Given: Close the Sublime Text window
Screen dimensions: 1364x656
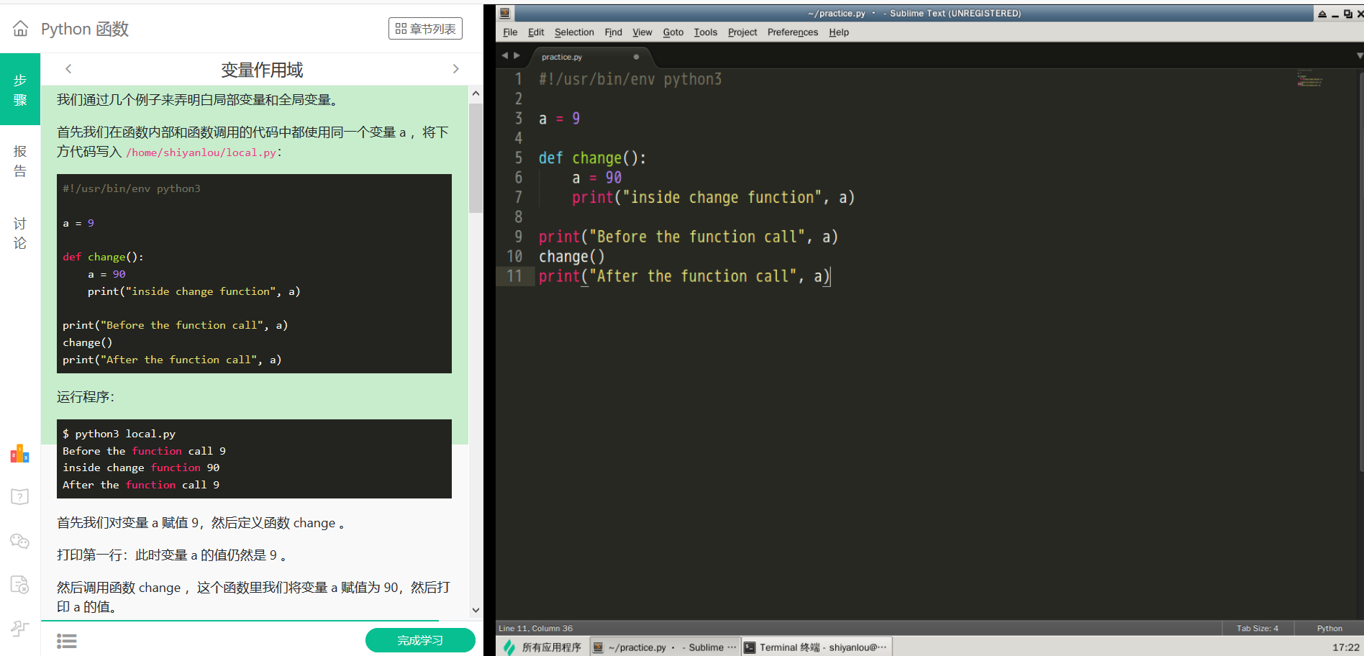Looking at the screenshot, I should 1359,14.
